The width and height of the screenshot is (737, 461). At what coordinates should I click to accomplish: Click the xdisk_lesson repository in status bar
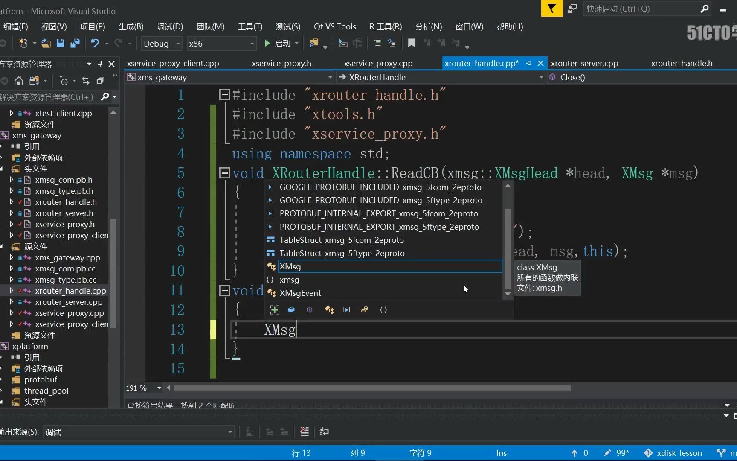(x=673, y=453)
